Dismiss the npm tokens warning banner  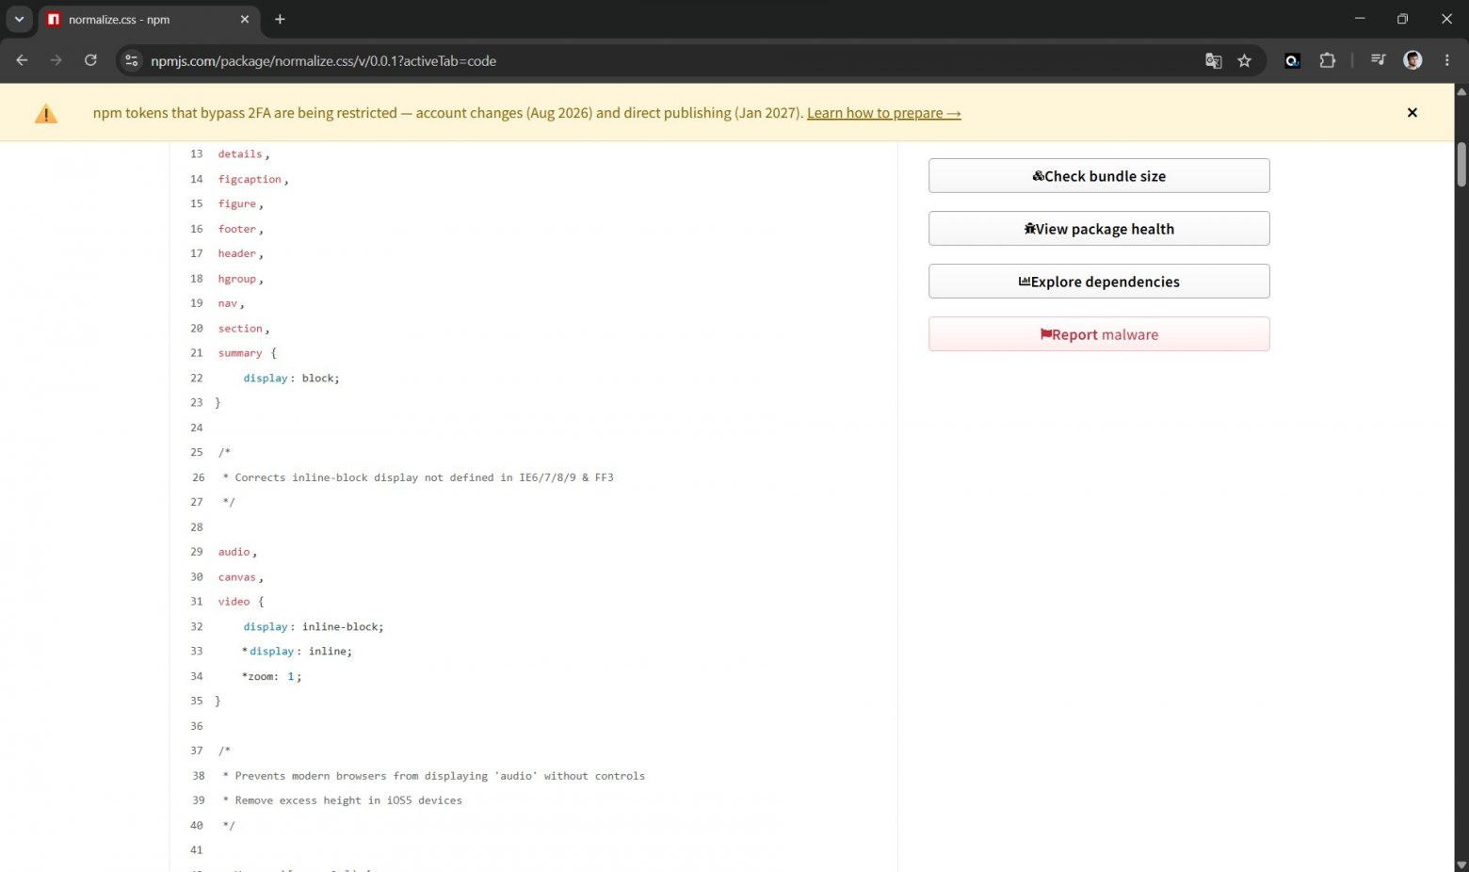point(1412,112)
